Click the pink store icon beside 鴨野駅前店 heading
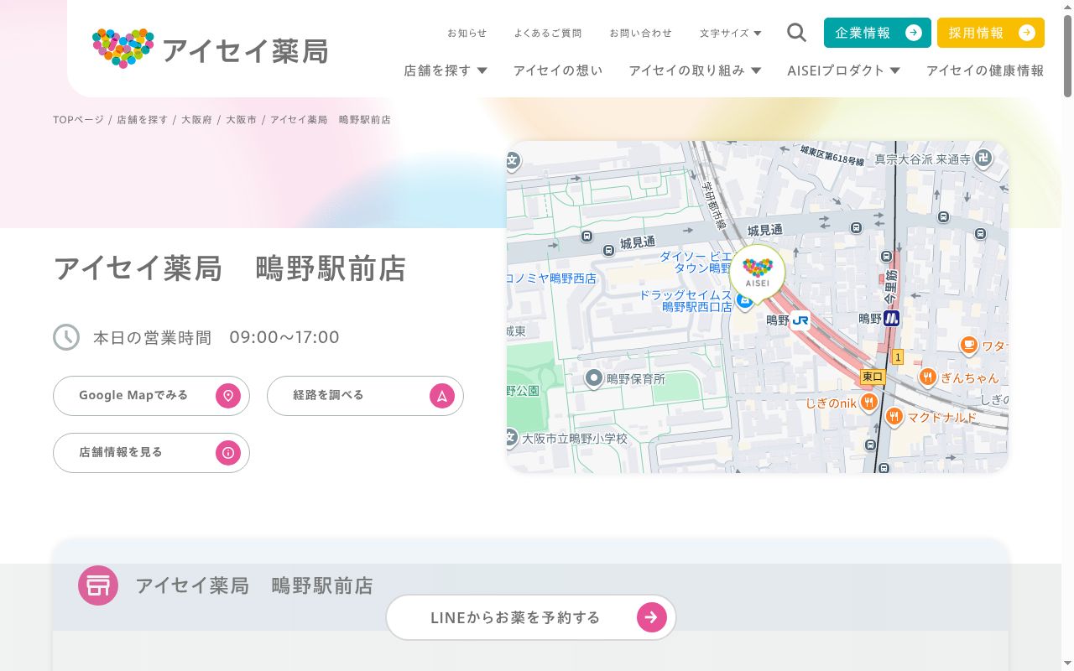The height and width of the screenshot is (671, 1074). coord(98,585)
